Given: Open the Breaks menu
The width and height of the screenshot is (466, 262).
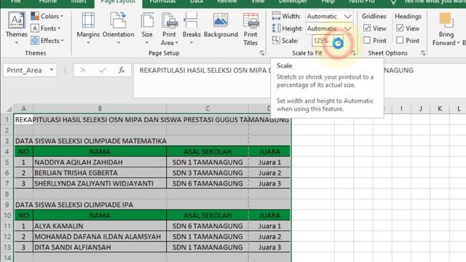Looking at the screenshot, I should tap(191, 28).
